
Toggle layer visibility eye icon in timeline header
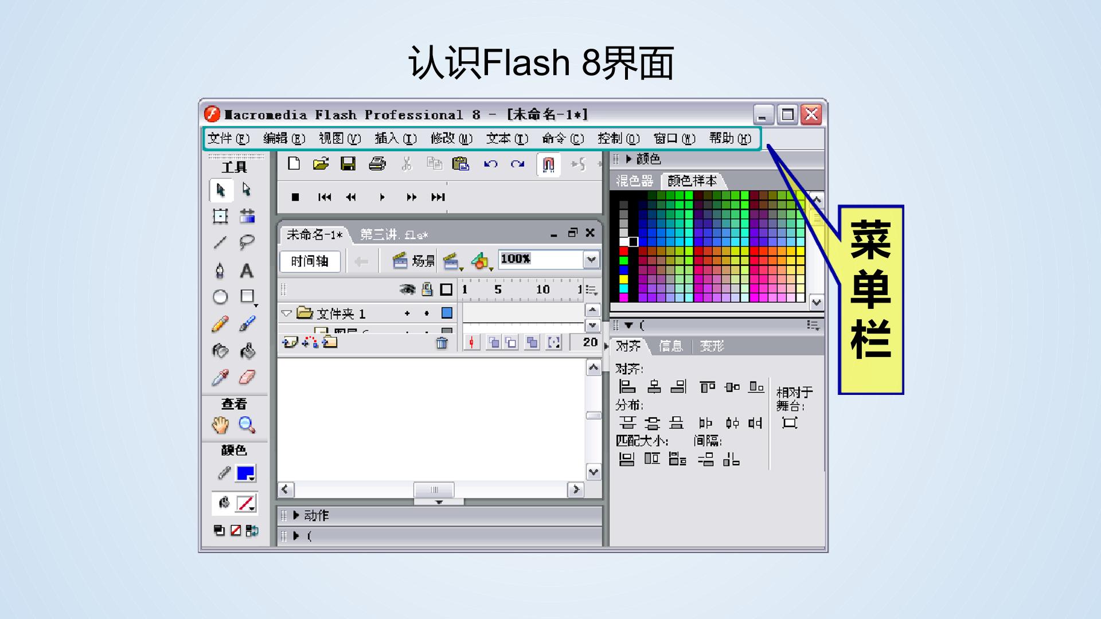407,289
